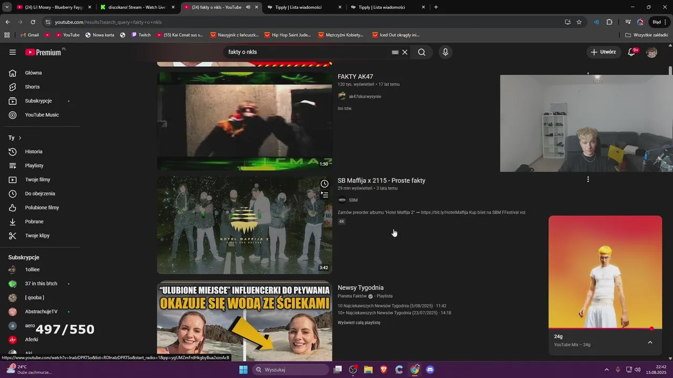
Task: Reload the page
Action: point(33,22)
